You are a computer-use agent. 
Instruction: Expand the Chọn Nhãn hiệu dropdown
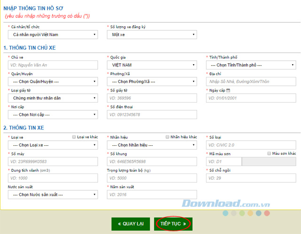(x=152, y=145)
